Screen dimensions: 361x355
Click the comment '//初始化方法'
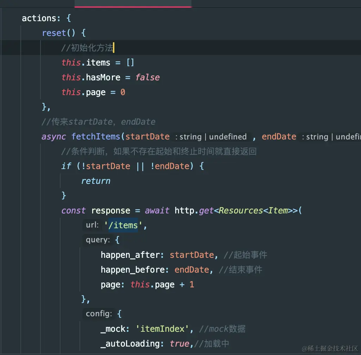(x=87, y=48)
